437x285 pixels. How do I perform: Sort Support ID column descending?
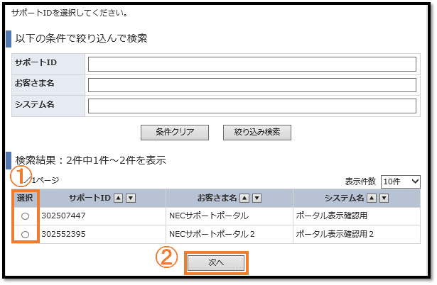tap(131, 199)
